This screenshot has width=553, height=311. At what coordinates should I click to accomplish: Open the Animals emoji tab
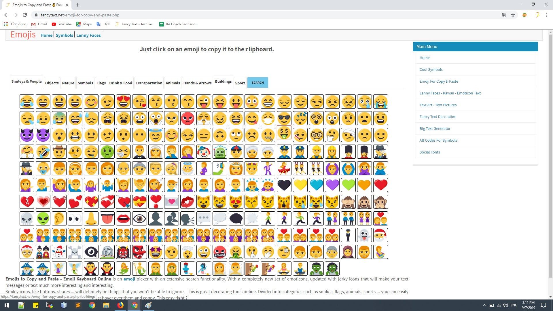pos(173,83)
